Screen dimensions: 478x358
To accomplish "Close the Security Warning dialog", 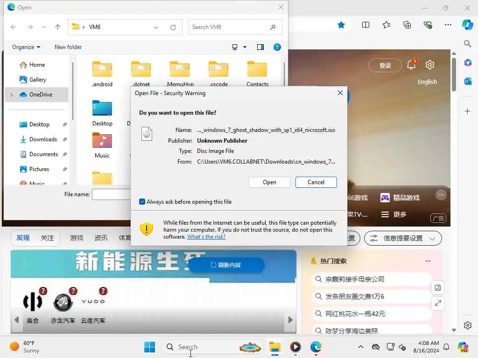I will coord(340,93).
